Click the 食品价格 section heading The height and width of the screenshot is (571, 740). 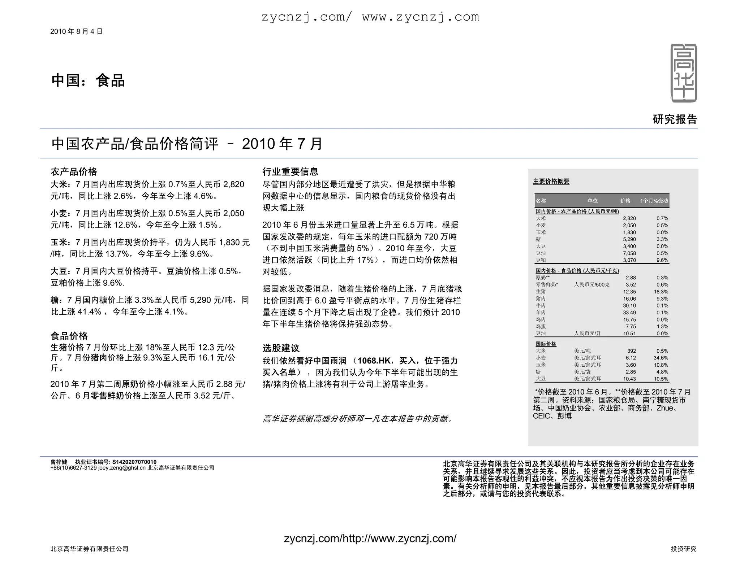[x=69, y=336]
